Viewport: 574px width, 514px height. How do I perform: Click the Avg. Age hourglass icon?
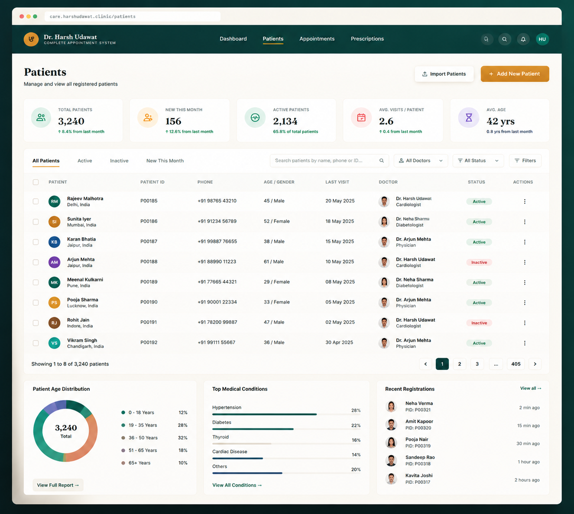point(468,117)
